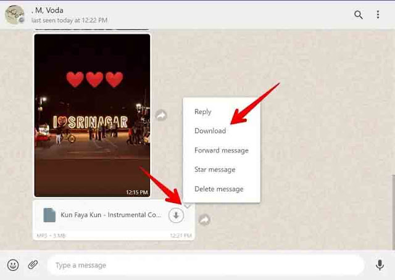
Task: Open contact info for M, Voda
Action: coord(48,10)
